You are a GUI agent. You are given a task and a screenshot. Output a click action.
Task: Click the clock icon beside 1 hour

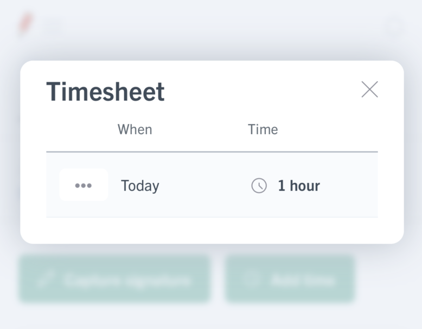pyautogui.click(x=259, y=186)
